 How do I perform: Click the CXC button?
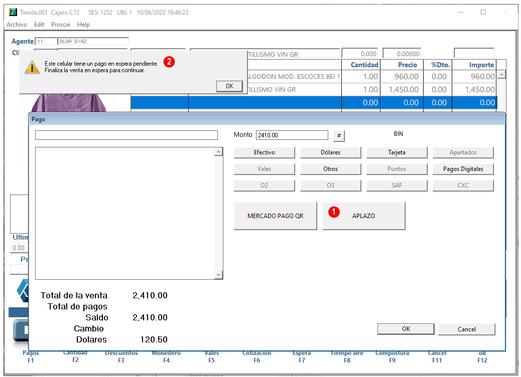(463, 185)
